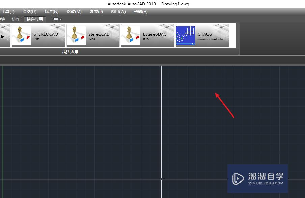This screenshot has width=305, height=198.
Task: Launch the StereoCAD featured app
Action: pos(93,36)
